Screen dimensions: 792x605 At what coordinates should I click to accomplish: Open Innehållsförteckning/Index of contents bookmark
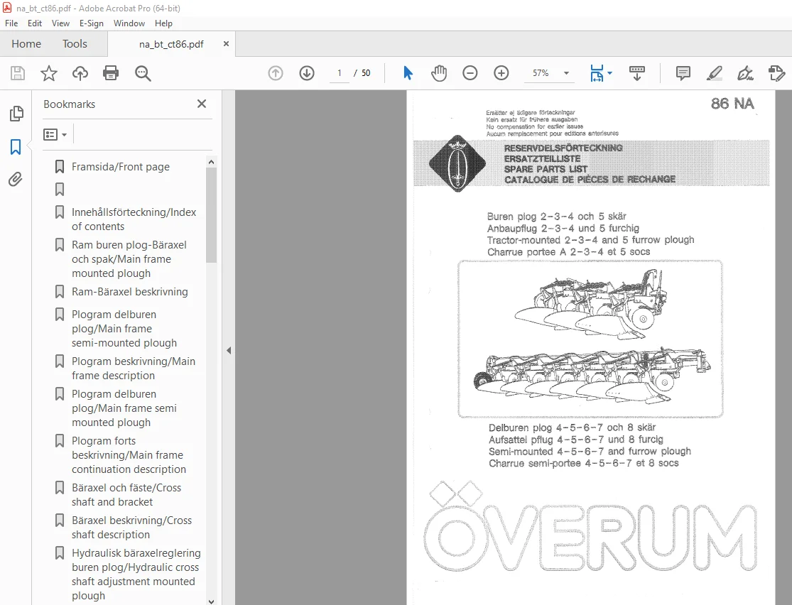[134, 219]
